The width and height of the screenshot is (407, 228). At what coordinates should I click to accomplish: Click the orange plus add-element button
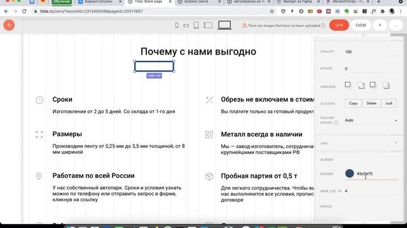[9, 25]
